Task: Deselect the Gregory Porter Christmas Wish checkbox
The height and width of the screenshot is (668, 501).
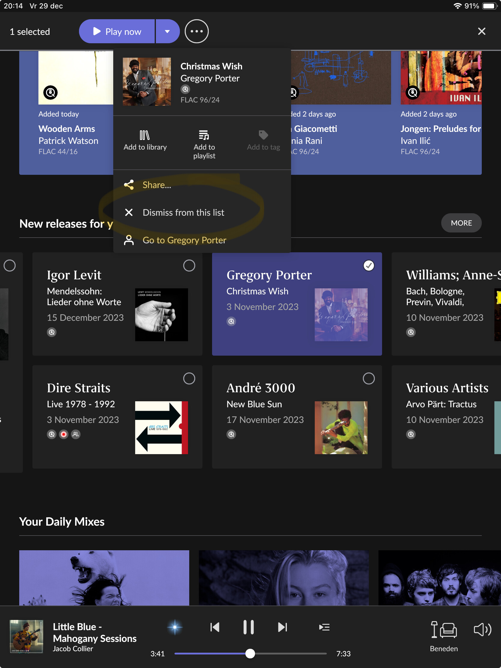Action: pos(369,266)
